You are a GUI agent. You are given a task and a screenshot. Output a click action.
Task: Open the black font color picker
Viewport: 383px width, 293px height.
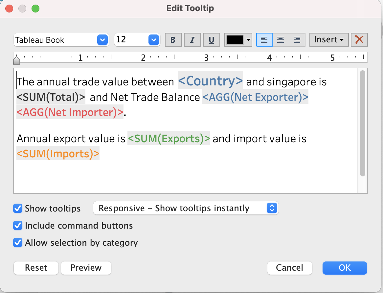pos(238,40)
